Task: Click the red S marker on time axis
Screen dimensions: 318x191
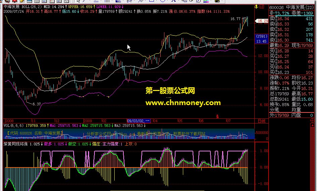Action: tap(217, 117)
